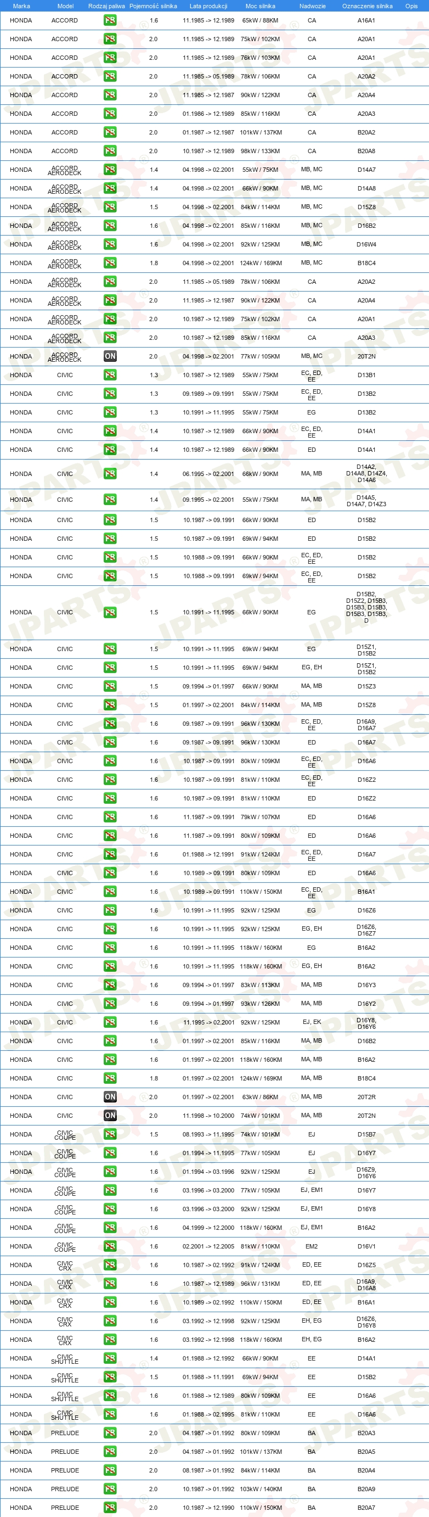The height and width of the screenshot is (1517, 429).
Task: Click engine code B20A7
Action: coord(366,1508)
